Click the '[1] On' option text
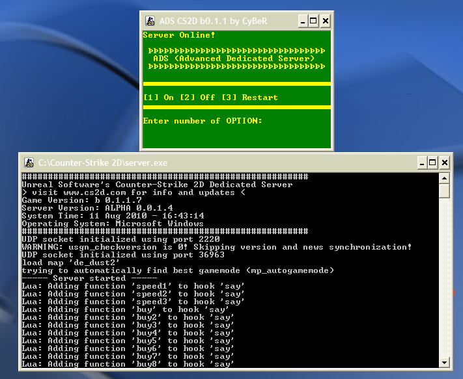The height and width of the screenshot is (379, 463). pos(158,98)
